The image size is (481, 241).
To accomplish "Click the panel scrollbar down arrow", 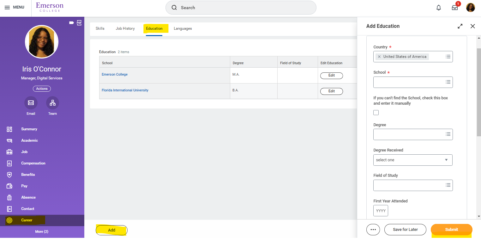I will [x=479, y=216].
